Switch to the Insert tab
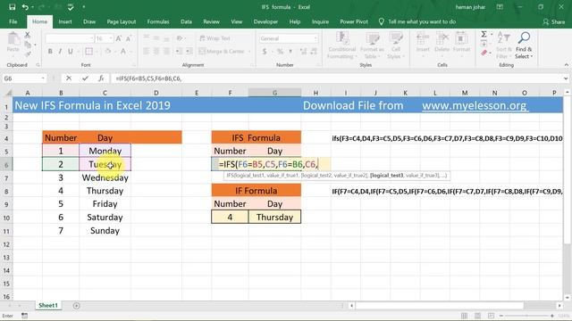572x321 pixels. pos(65,21)
